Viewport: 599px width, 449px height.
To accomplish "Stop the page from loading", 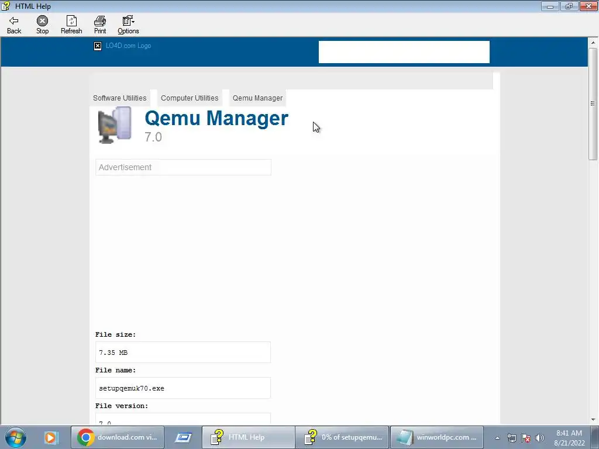I will click(42, 25).
